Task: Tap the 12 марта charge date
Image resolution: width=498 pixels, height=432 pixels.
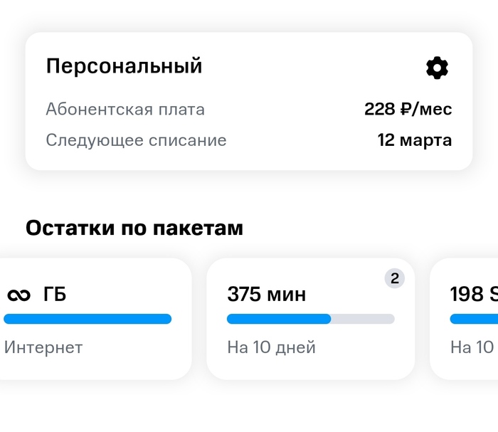Action: [x=414, y=140]
